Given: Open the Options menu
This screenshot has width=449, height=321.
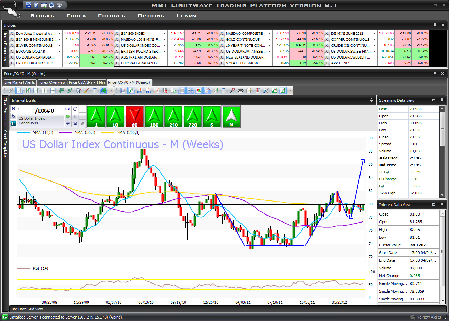Looking at the screenshot, I should 151,15.
